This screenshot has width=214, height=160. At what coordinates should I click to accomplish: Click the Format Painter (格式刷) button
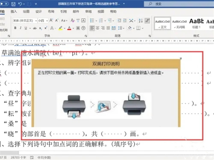(4, 30)
